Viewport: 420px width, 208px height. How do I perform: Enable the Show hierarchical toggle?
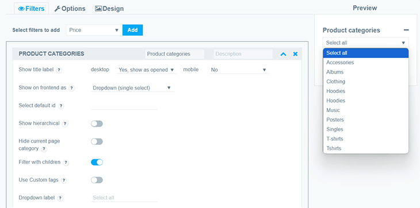pos(97,124)
